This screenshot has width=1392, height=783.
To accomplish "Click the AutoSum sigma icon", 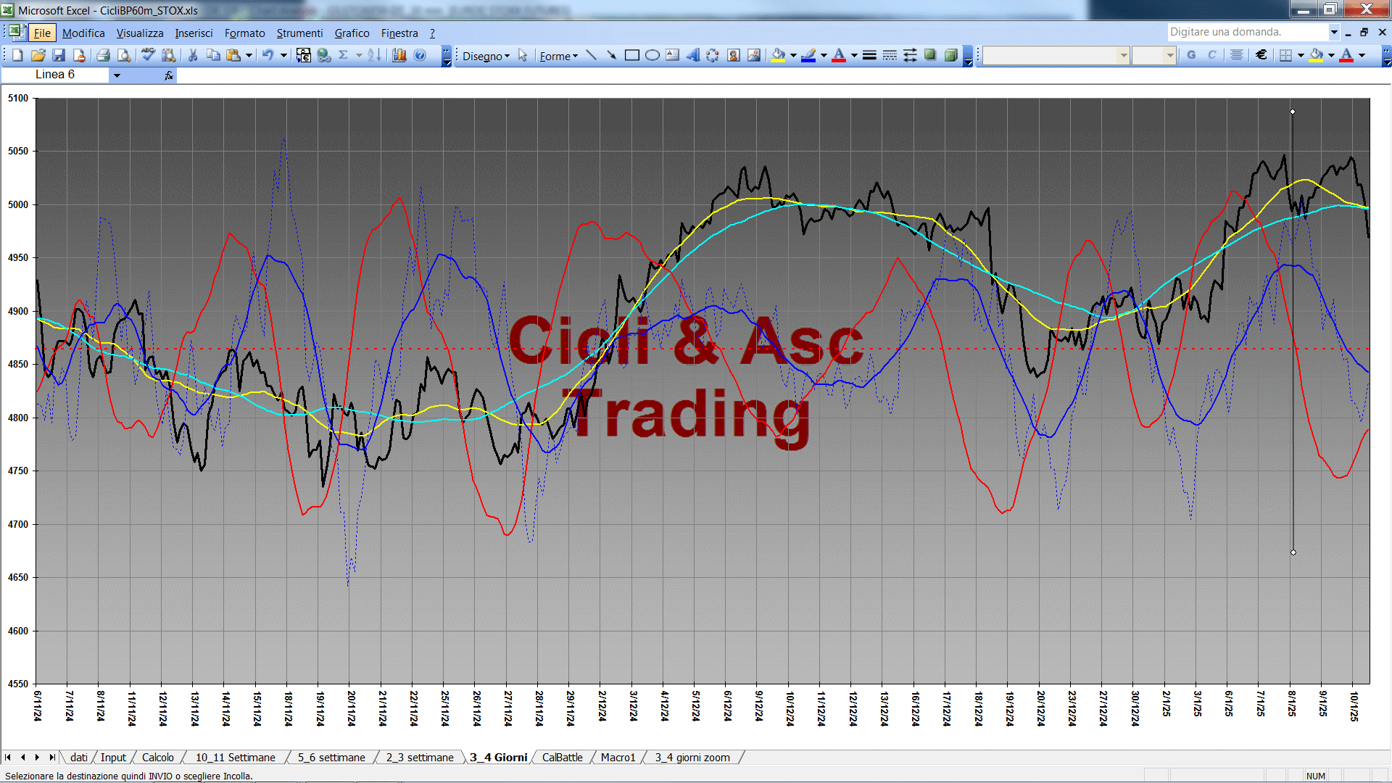I will (x=344, y=55).
